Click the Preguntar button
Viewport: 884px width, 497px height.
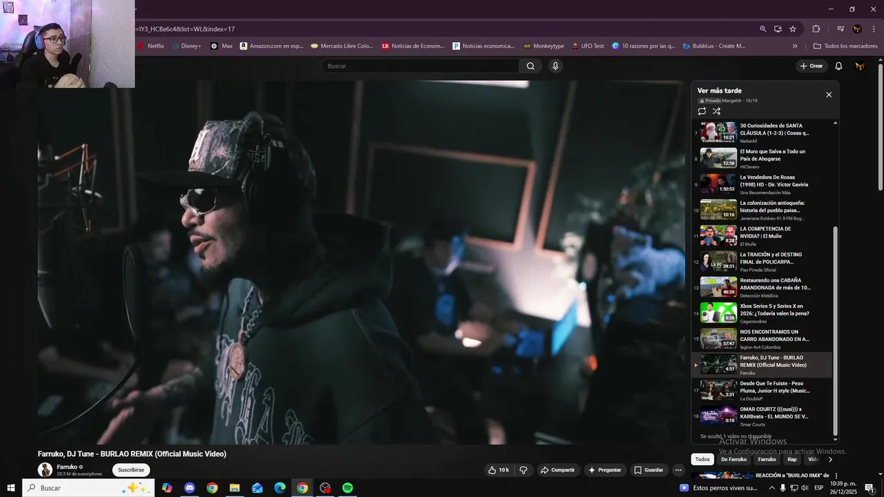604,470
